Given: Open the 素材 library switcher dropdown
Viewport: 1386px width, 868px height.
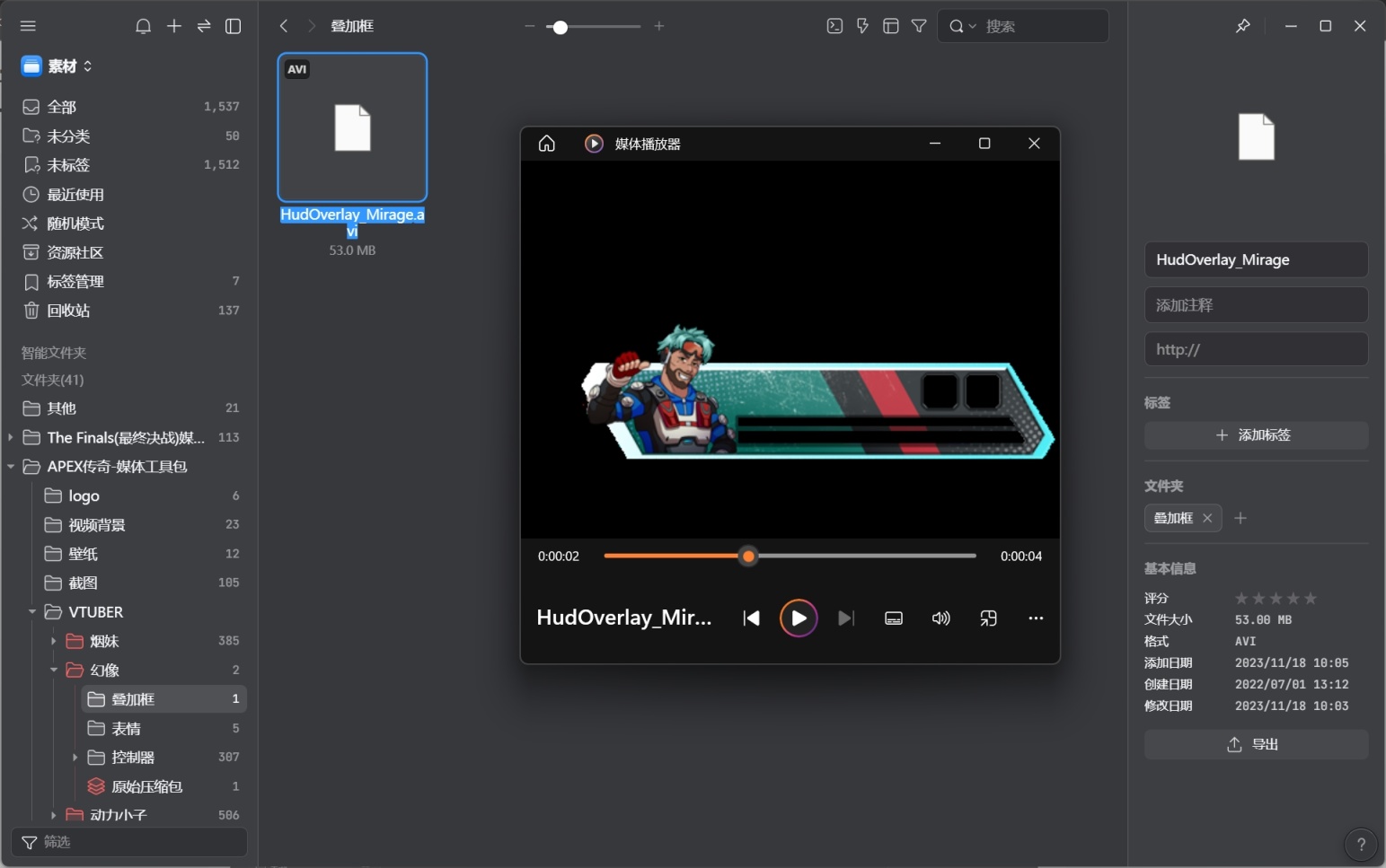Looking at the screenshot, I should point(57,66).
